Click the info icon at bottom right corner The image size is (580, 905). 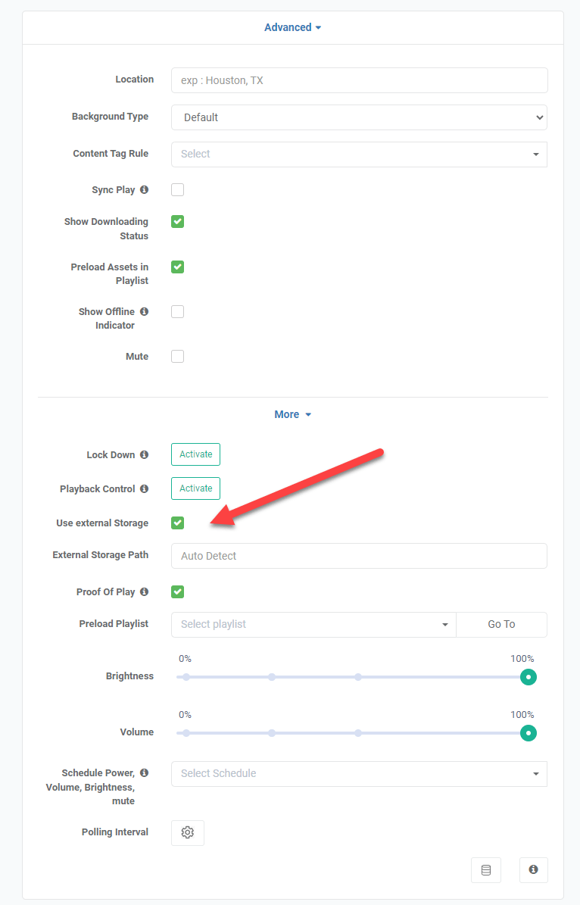(534, 869)
